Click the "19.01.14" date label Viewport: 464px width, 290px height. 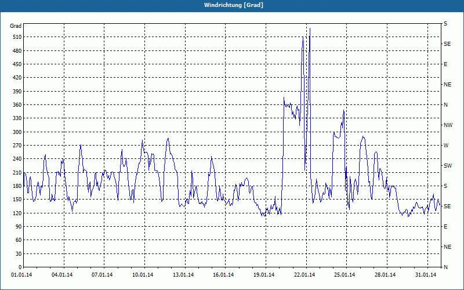tap(264, 275)
